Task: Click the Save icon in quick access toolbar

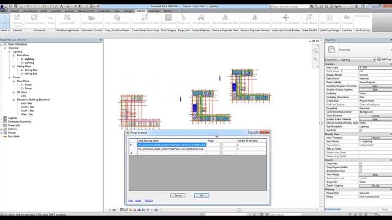Action: point(15,6)
